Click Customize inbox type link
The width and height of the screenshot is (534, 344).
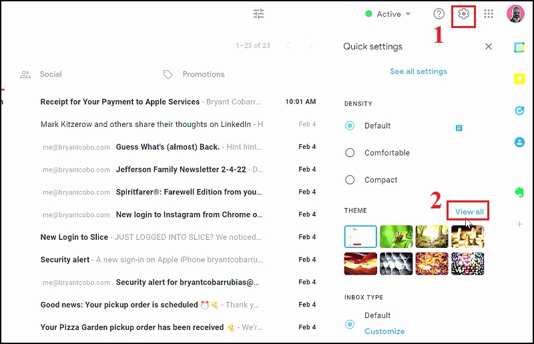[384, 331]
